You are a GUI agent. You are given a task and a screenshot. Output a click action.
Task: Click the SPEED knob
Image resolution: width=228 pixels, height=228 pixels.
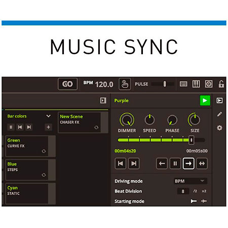(x=149, y=120)
